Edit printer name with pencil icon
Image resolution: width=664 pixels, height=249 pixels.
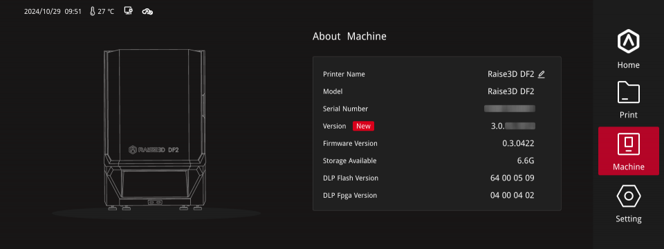point(541,74)
